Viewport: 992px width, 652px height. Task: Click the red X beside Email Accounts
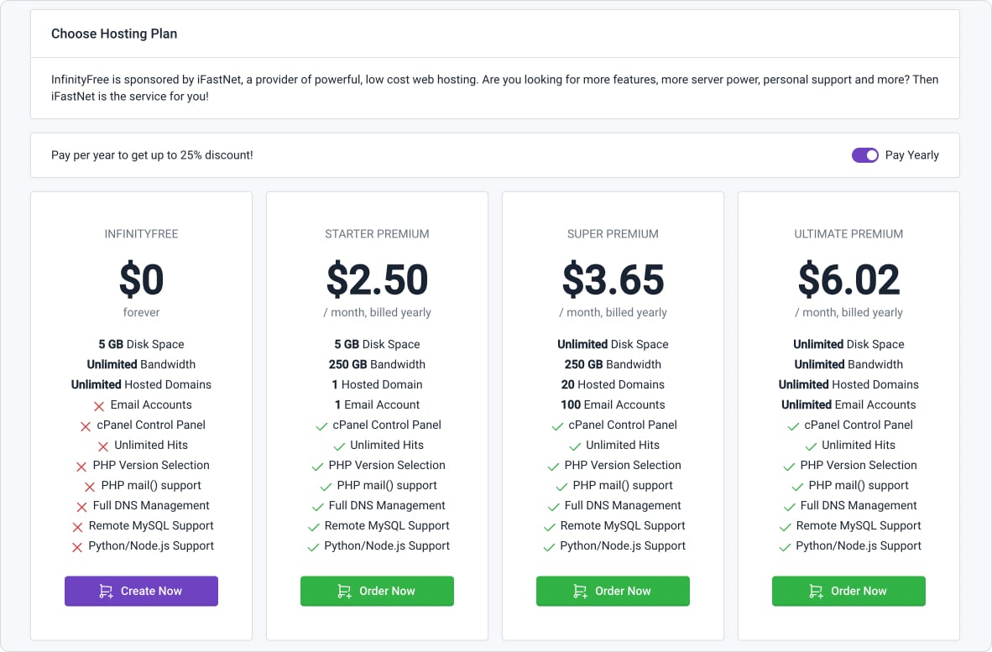(x=99, y=406)
